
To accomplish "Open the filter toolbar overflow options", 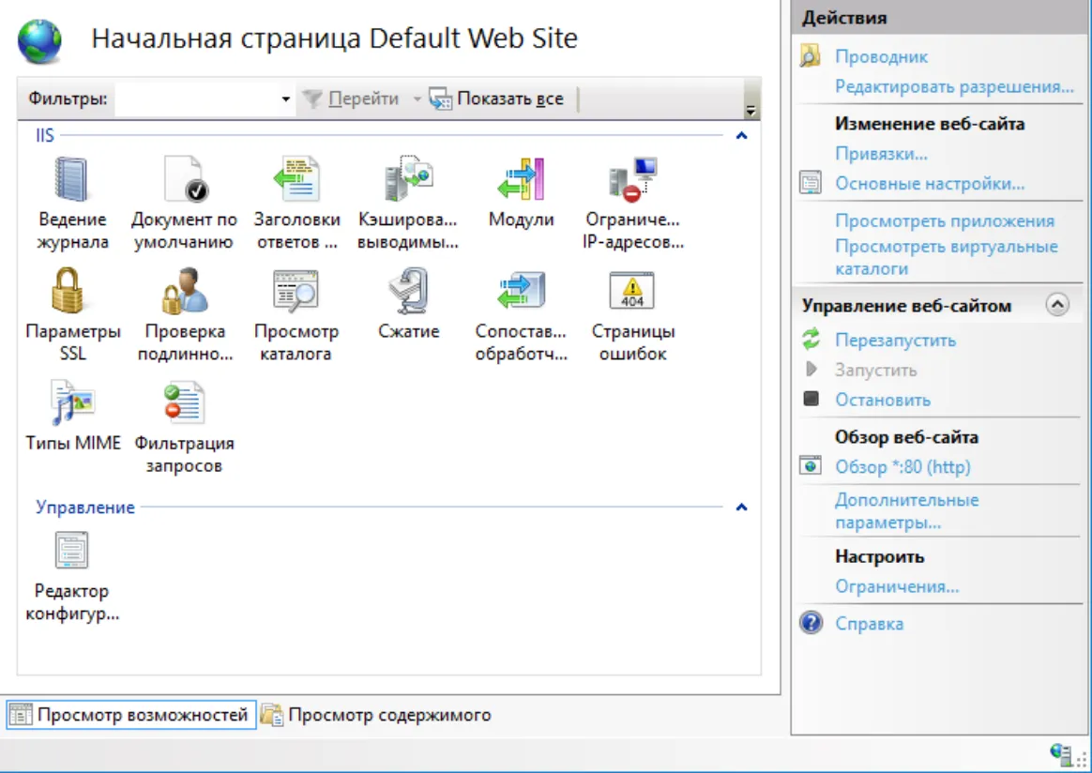I will point(751,100).
